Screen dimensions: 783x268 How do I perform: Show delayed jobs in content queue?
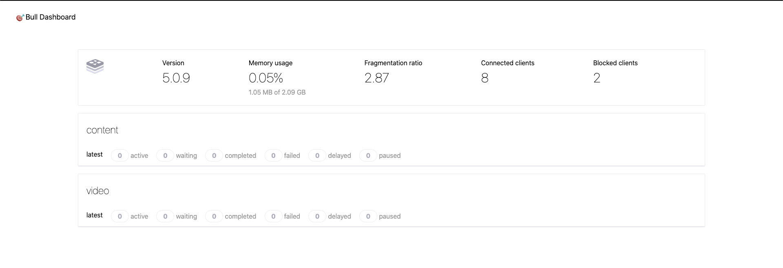coord(330,155)
